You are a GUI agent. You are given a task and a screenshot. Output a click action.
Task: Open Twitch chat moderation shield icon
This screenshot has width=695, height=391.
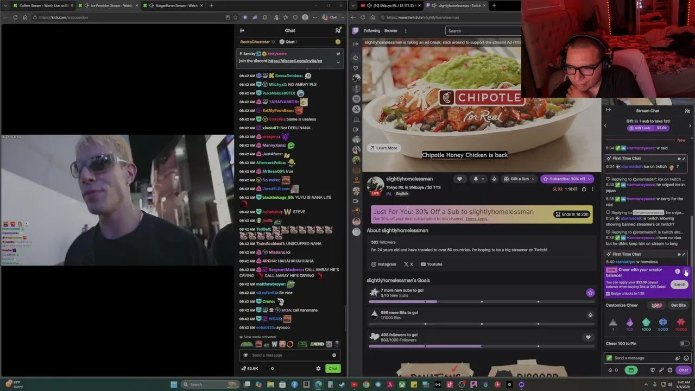653,370
